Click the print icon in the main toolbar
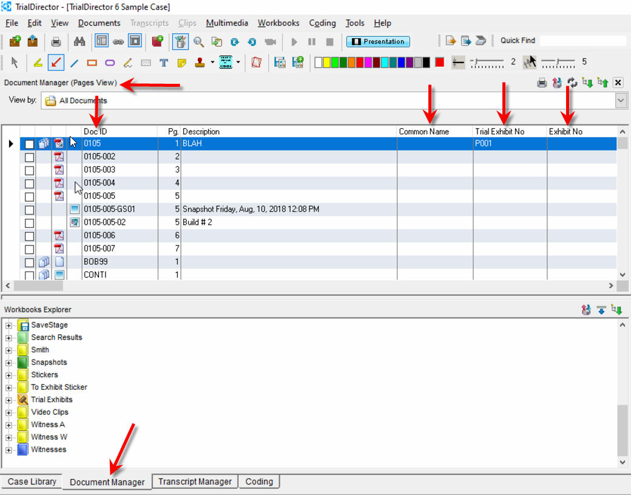Screen dimensions: 631x495 coord(56,41)
